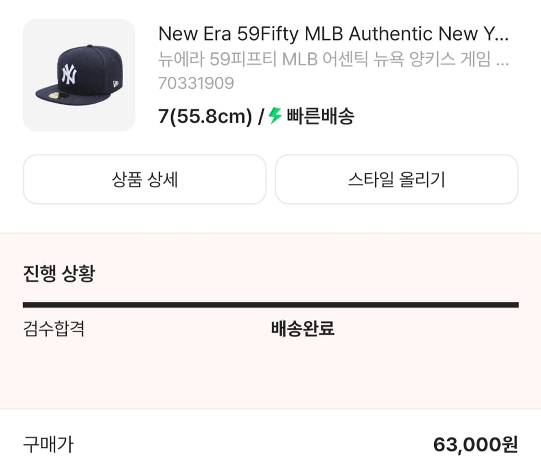The height and width of the screenshot is (465, 541).
Task: Tap the size text 7(55.8cm)
Action: tap(205, 117)
